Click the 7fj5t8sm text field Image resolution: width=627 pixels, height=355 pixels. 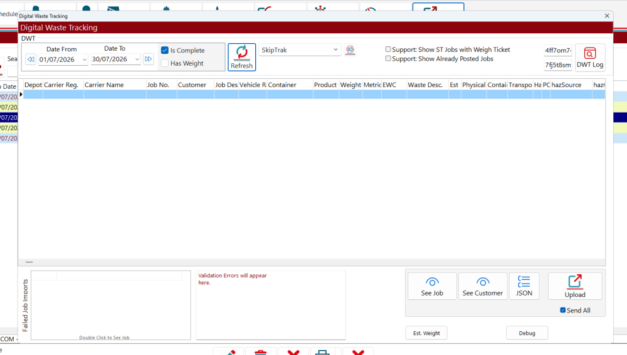(x=558, y=64)
